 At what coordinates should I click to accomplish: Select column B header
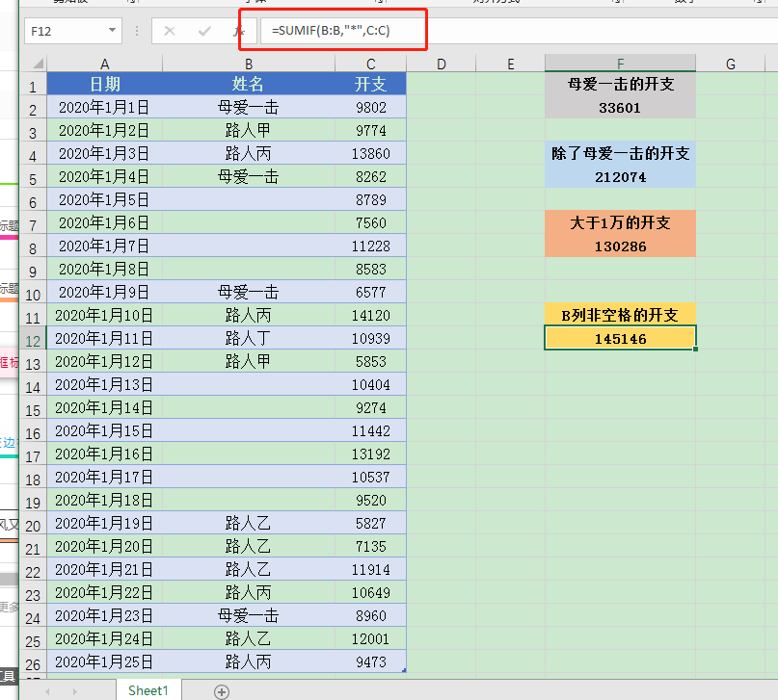249,64
